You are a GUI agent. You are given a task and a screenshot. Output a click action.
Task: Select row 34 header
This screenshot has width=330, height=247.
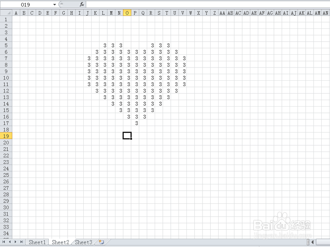tap(6, 233)
